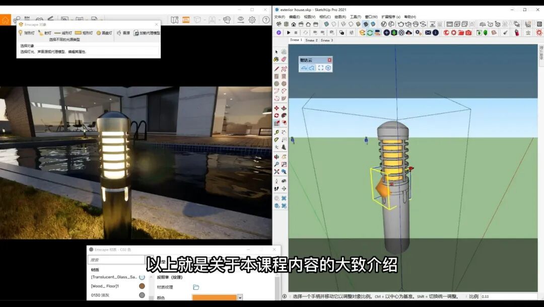Image resolution: width=544 pixels, height=307 pixels.
Task: Click the Enscape VR headset icon
Action: click(x=227, y=20)
